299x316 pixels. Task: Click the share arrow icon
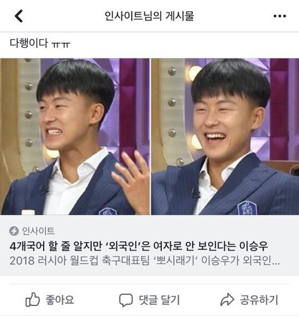click(x=227, y=300)
